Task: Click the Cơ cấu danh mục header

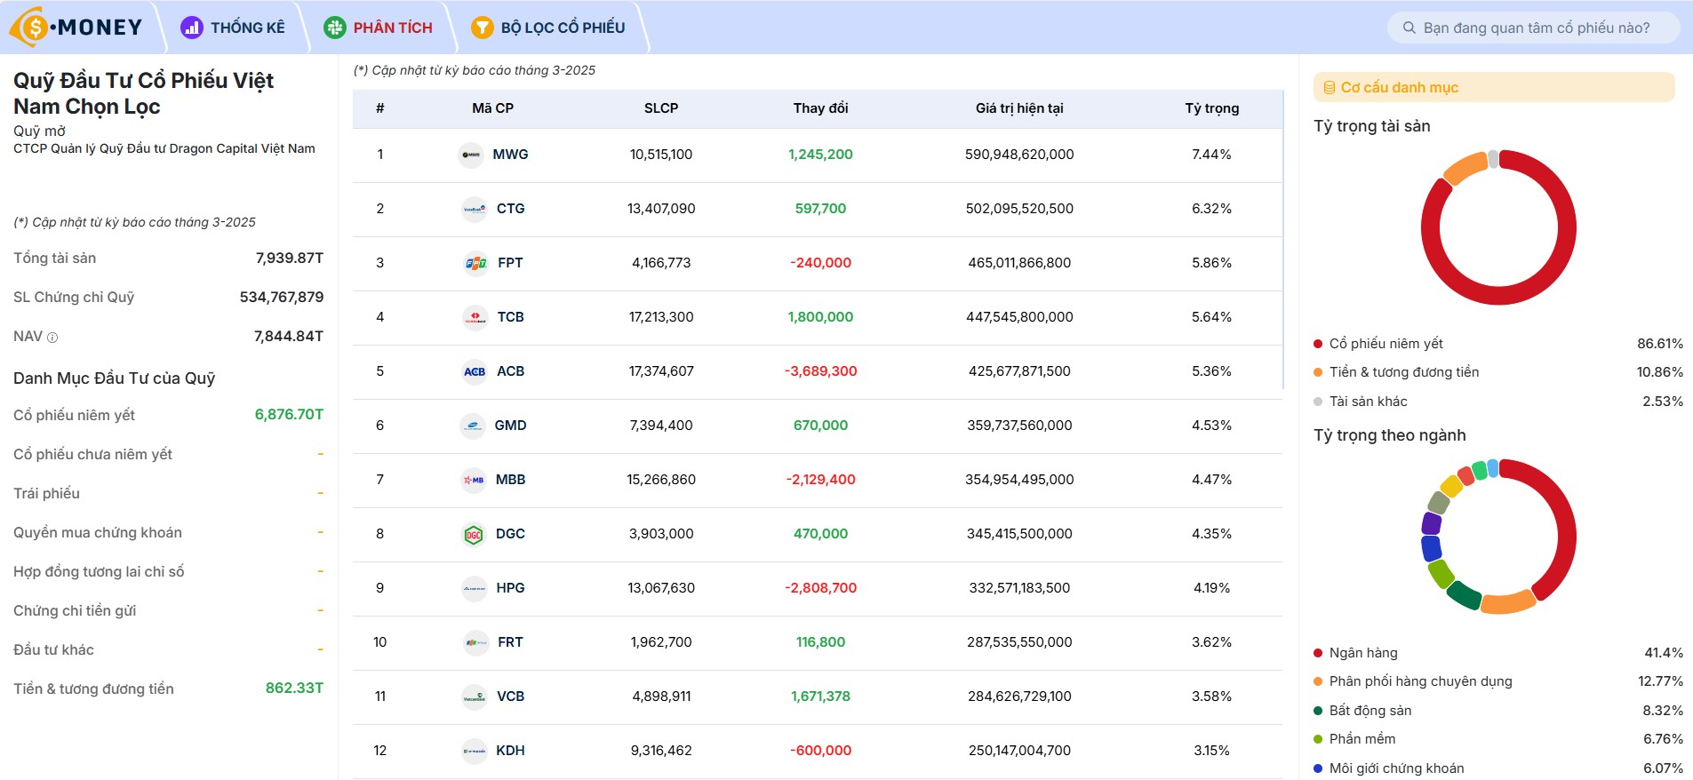Action: pyautogui.click(x=1494, y=87)
